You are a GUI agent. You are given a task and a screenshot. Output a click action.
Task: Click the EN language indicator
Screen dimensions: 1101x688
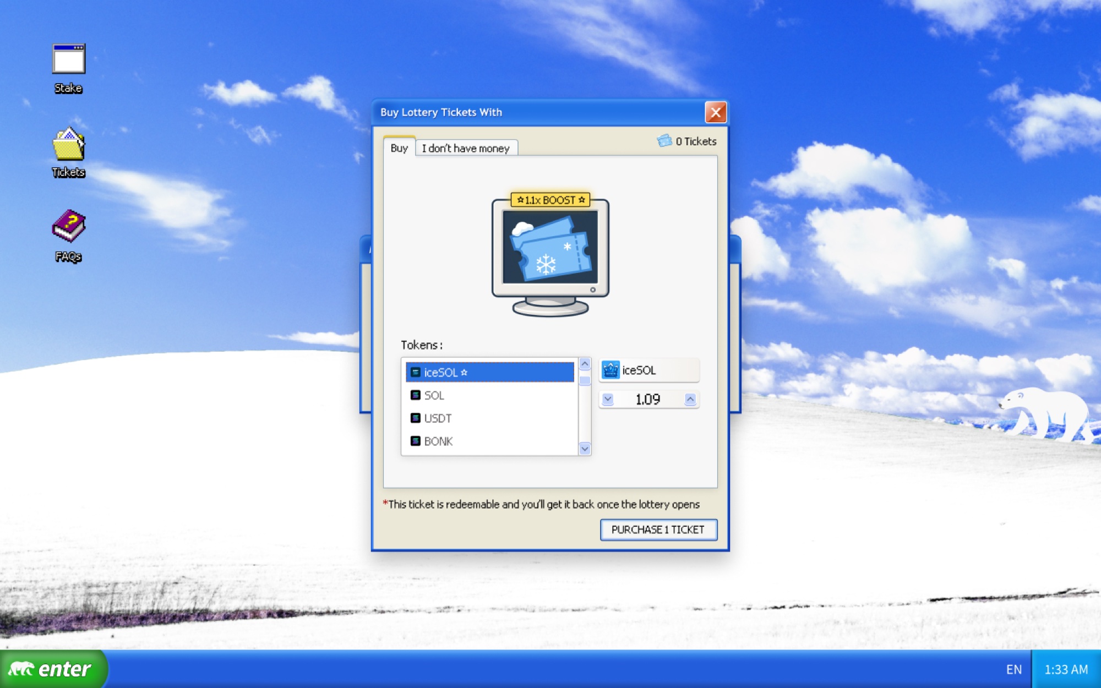[1014, 669]
